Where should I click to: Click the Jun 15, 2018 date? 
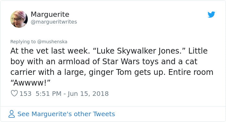click(x=88, y=94)
